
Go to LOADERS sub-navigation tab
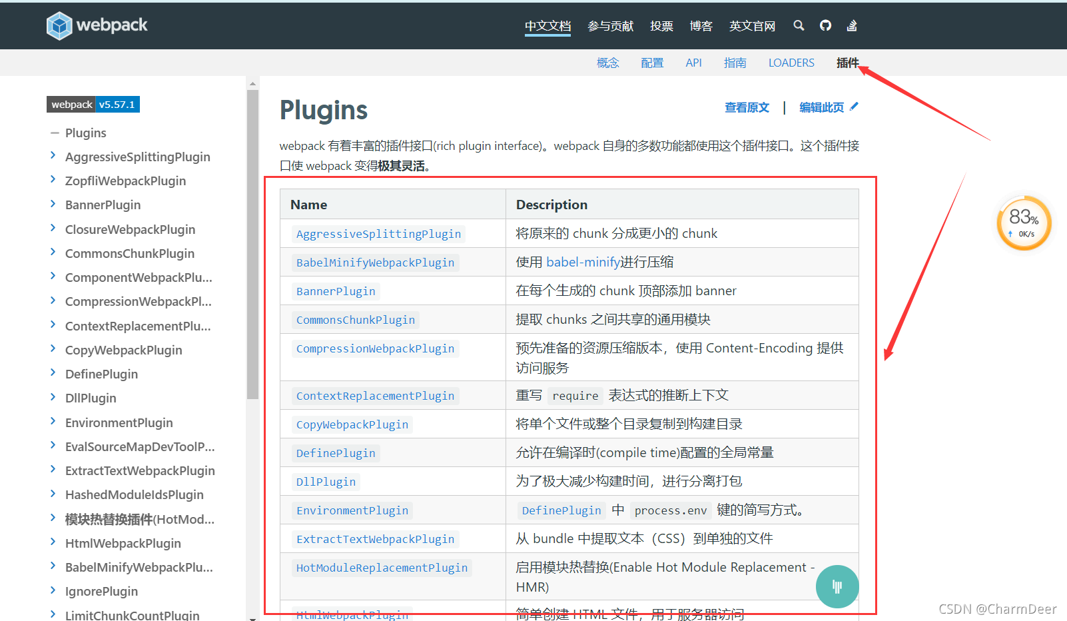point(791,63)
